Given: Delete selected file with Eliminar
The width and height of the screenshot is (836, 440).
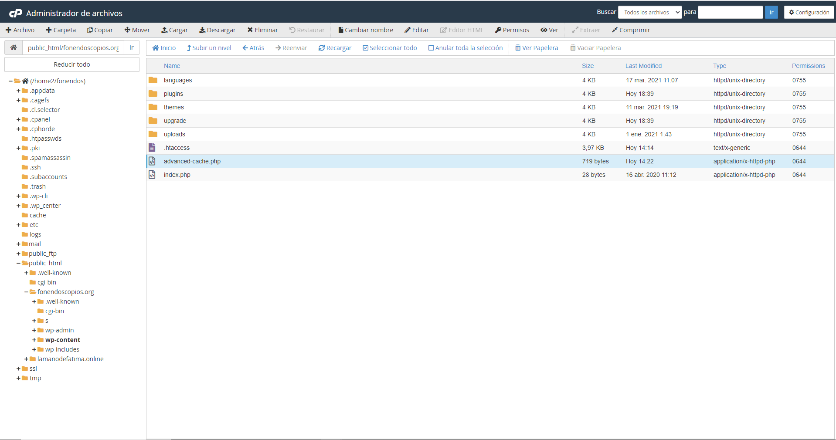Looking at the screenshot, I should tap(262, 30).
